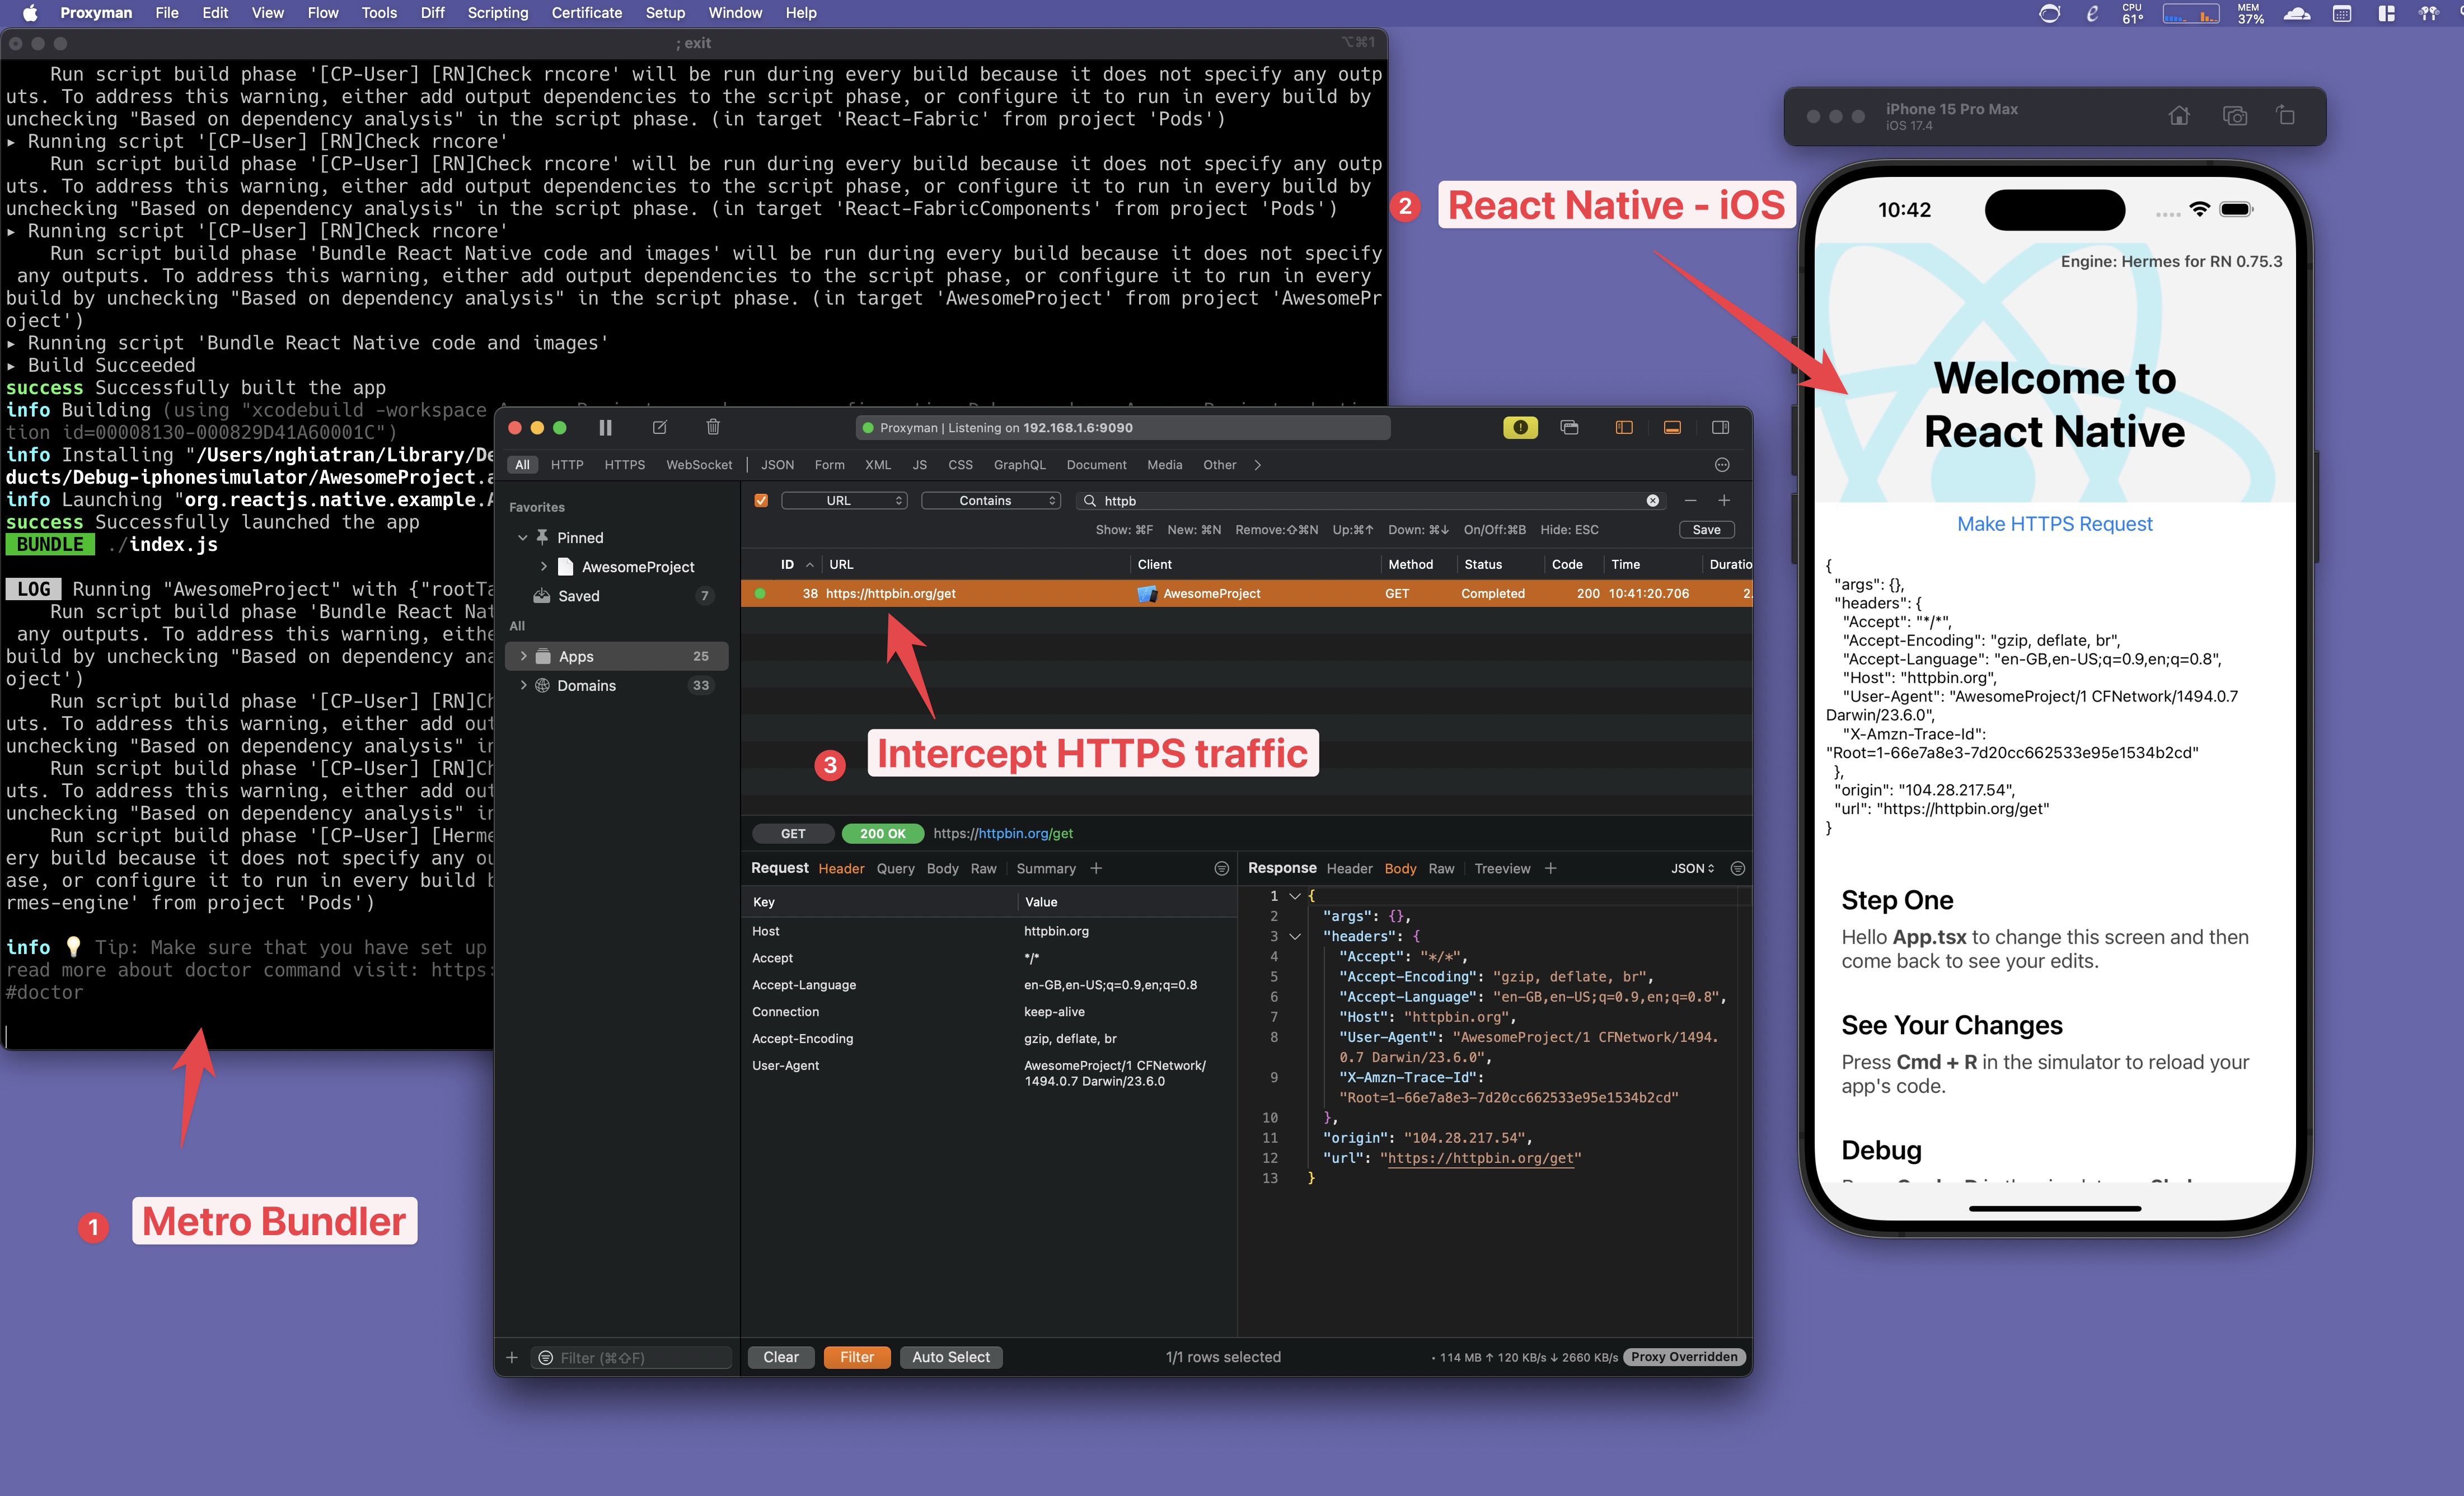Open the Tools menu

pyautogui.click(x=379, y=13)
